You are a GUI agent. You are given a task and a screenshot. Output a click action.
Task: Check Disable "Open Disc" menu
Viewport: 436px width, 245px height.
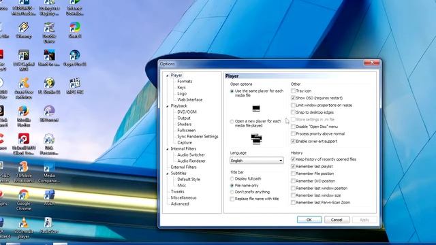click(293, 127)
